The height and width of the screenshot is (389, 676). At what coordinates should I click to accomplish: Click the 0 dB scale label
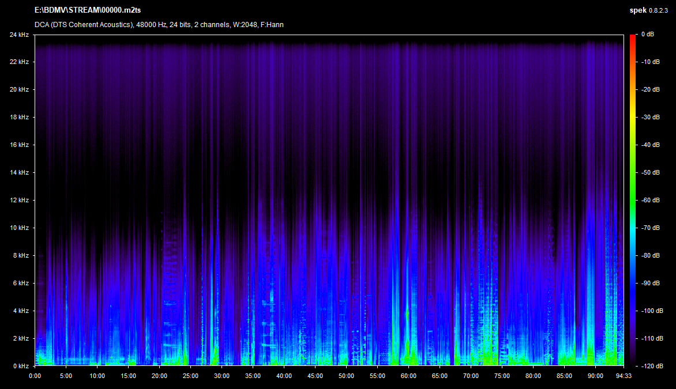649,34
